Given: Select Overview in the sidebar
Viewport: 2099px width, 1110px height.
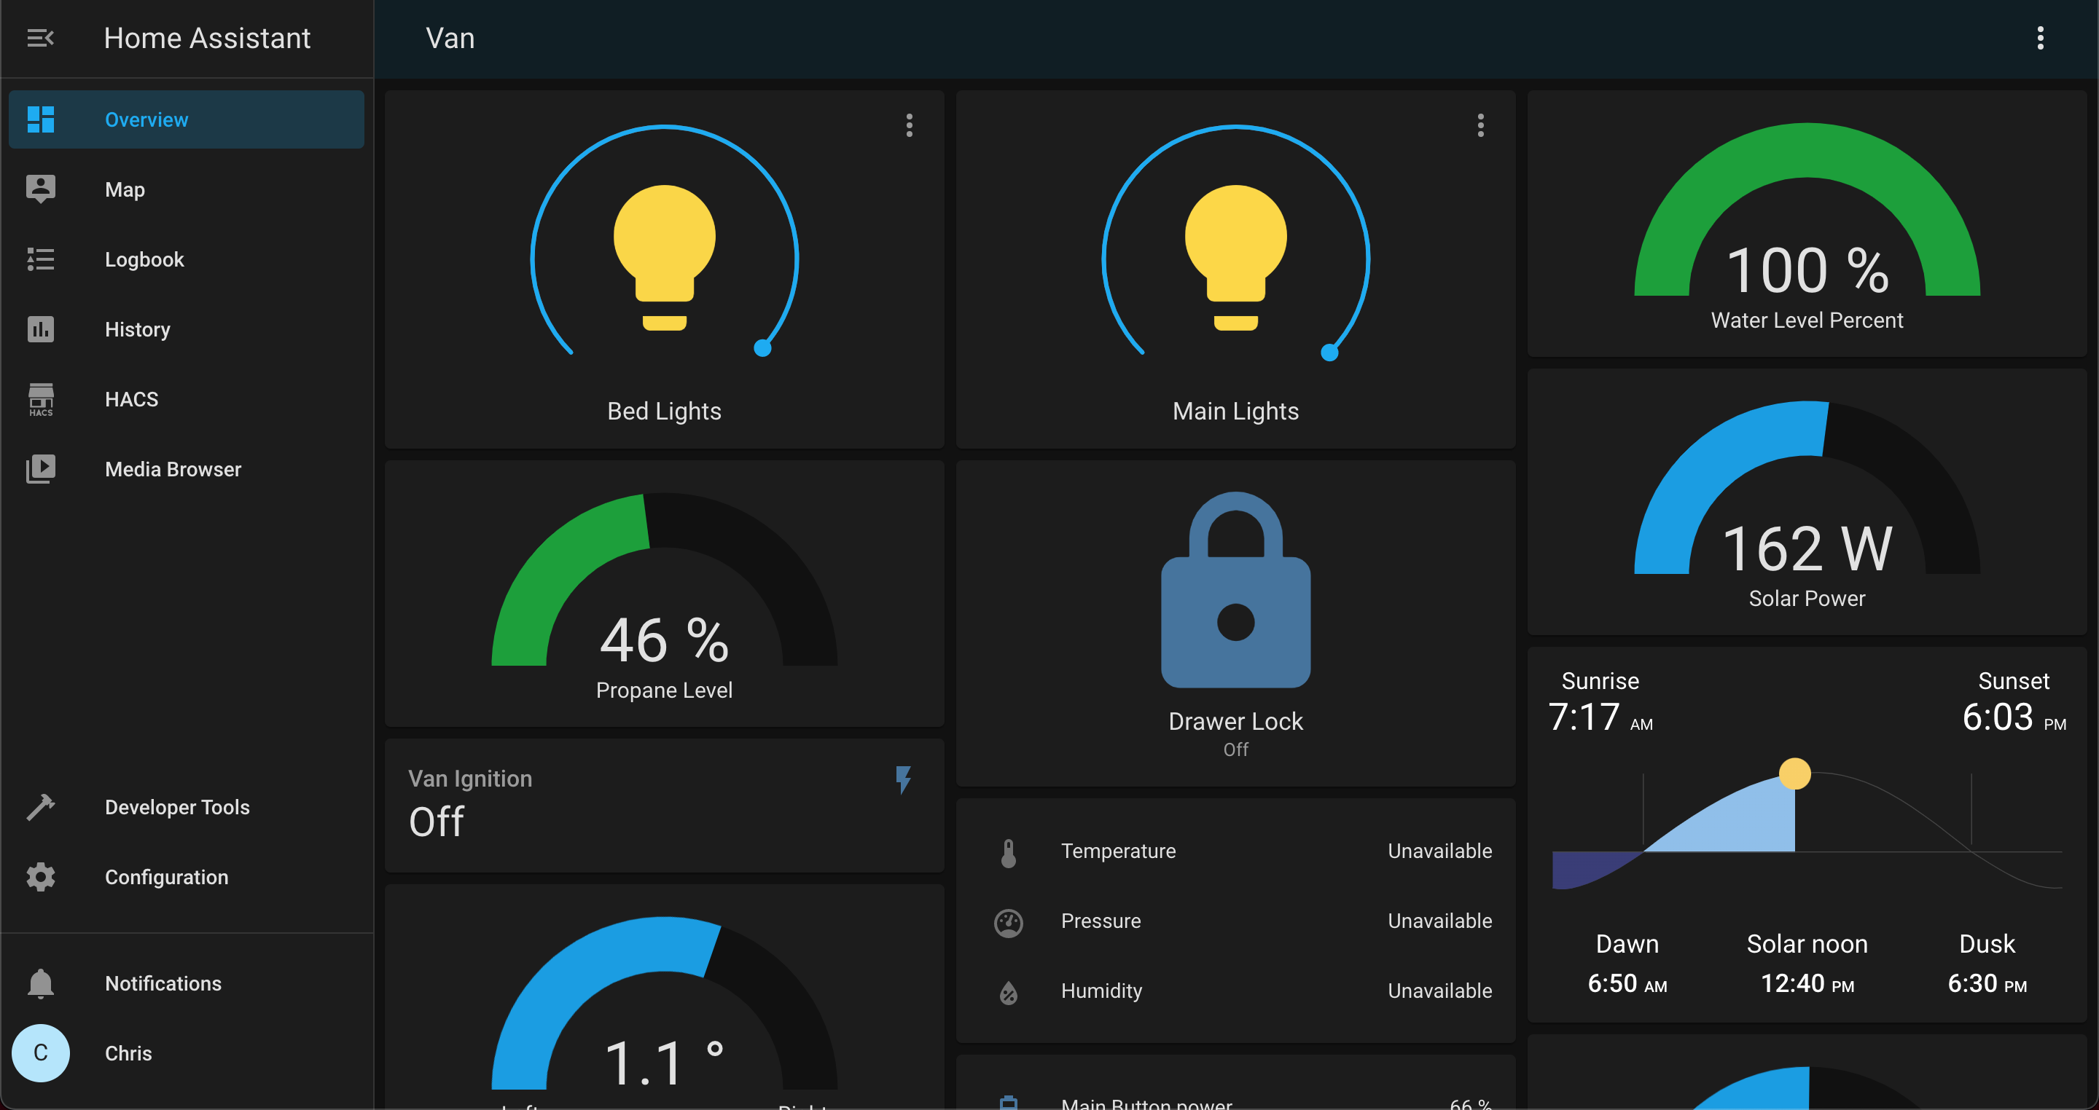Looking at the screenshot, I should pos(146,119).
